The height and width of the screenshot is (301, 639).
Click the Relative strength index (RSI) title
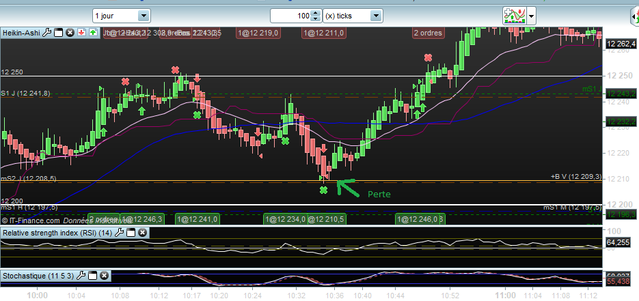tap(58, 233)
